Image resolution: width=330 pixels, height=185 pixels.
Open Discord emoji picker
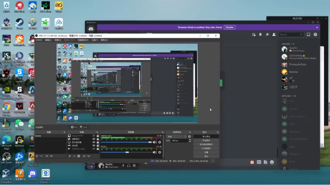pos(272,162)
